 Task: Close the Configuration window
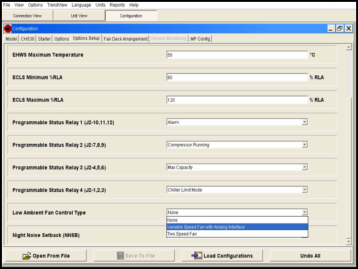click(349, 29)
